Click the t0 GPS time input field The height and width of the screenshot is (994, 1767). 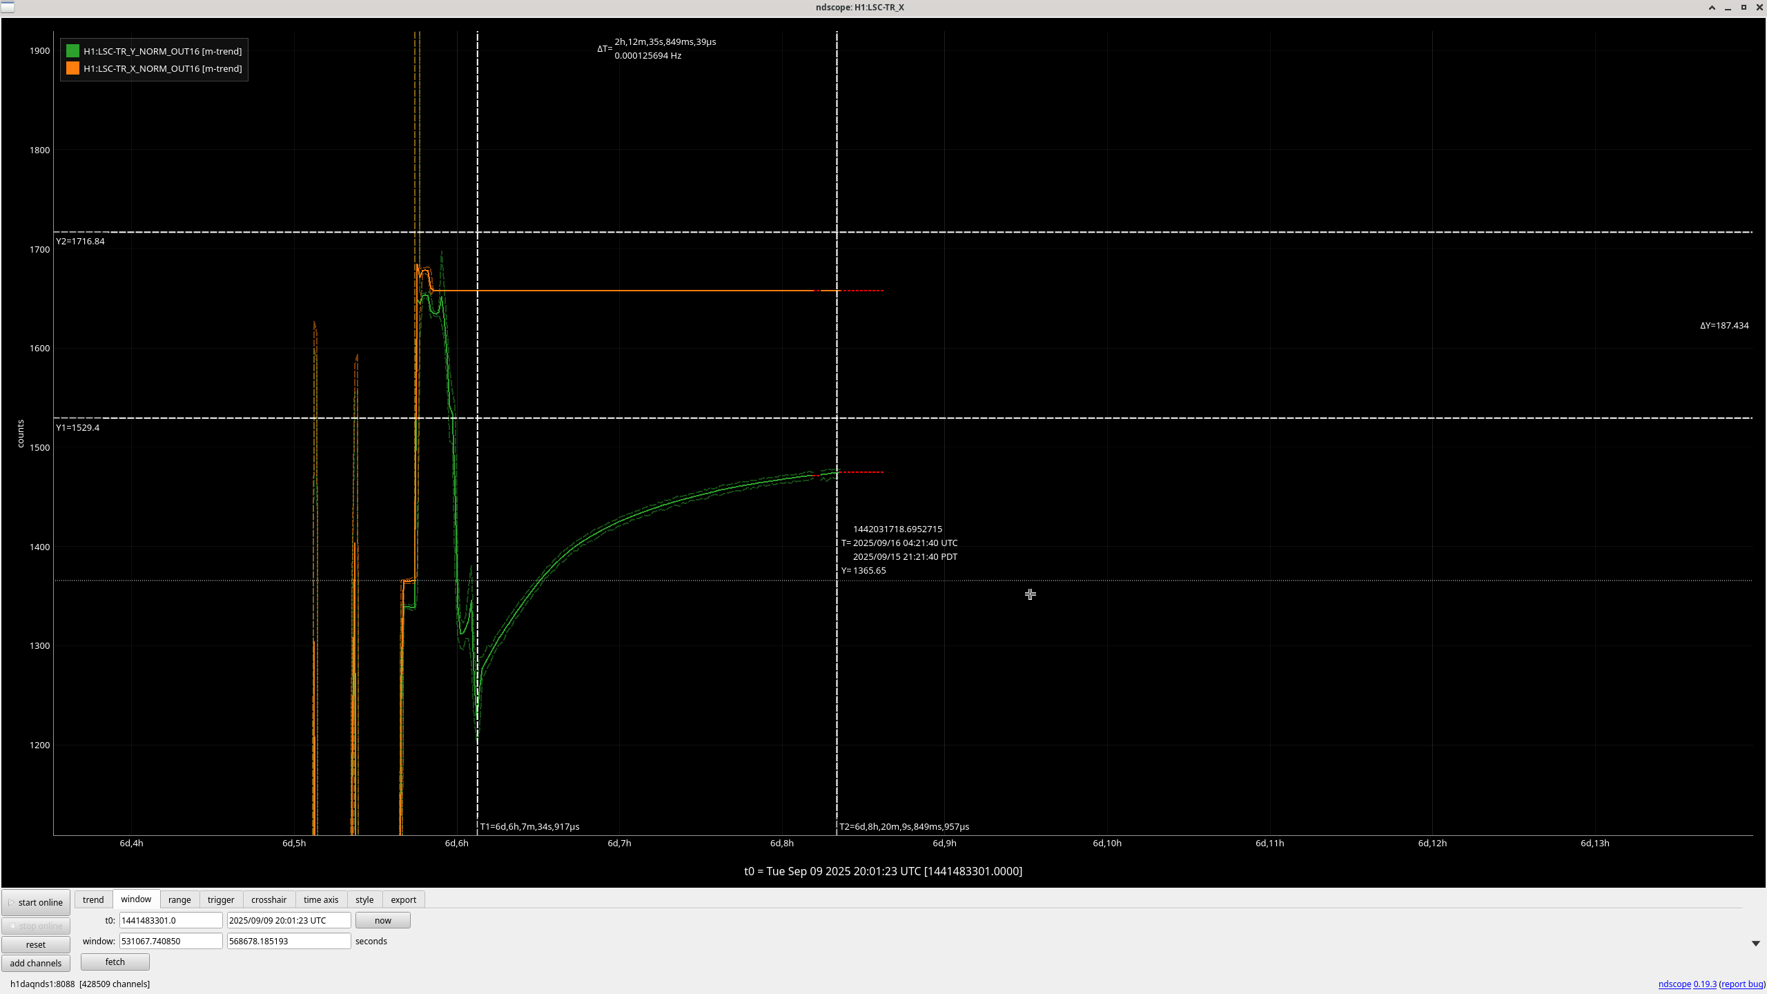point(170,920)
